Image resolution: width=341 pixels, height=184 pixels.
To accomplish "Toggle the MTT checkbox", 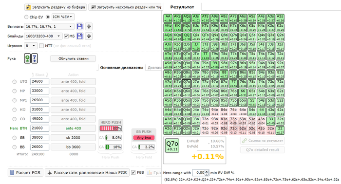I will point(41,46).
